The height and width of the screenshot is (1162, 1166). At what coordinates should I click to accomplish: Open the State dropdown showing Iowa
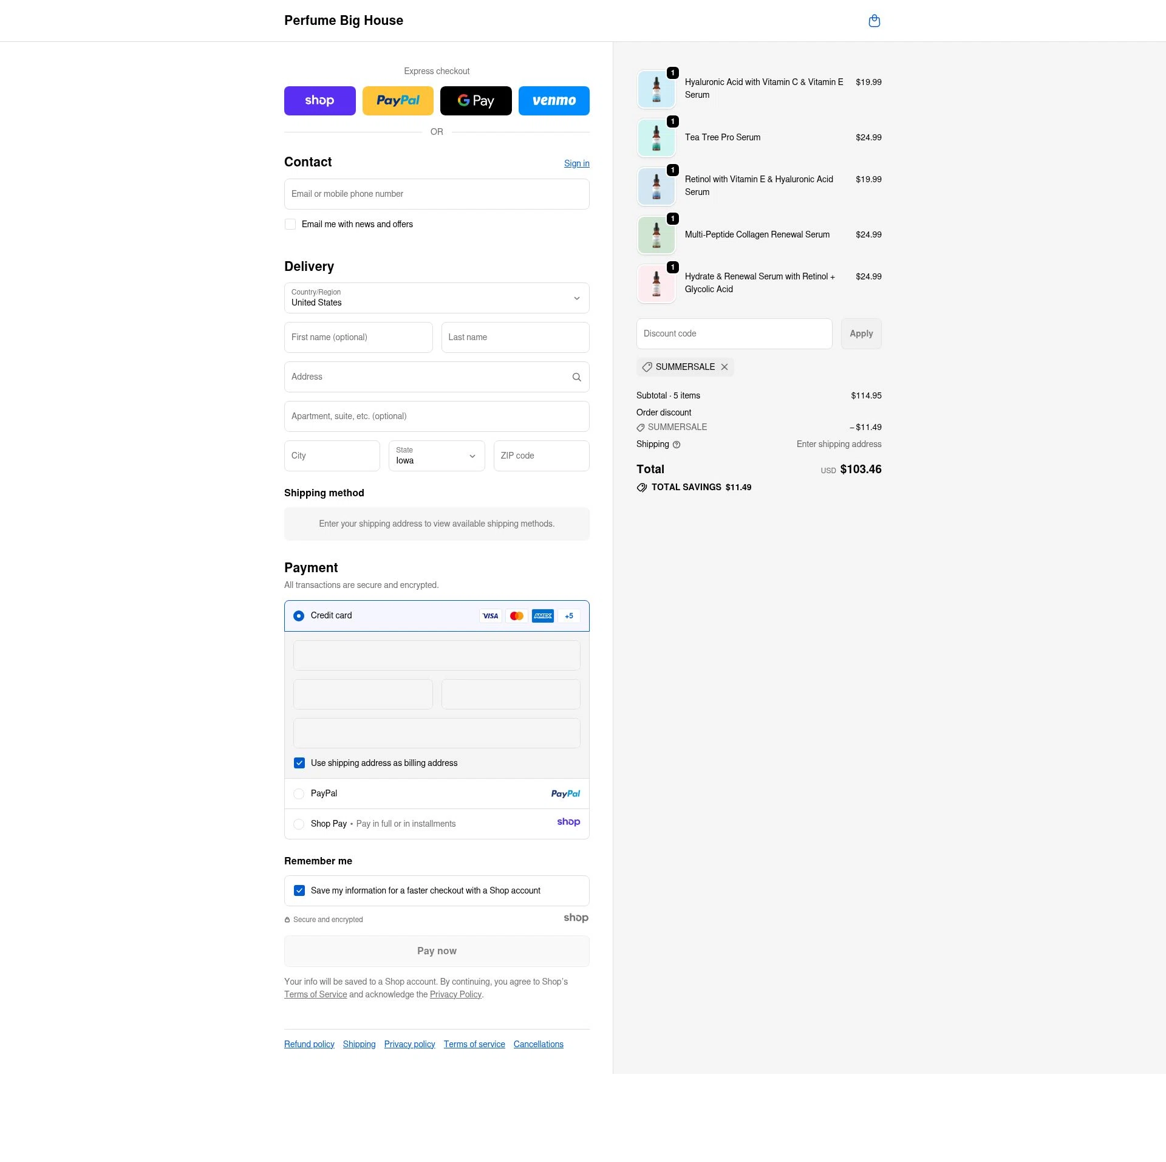(x=436, y=456)
